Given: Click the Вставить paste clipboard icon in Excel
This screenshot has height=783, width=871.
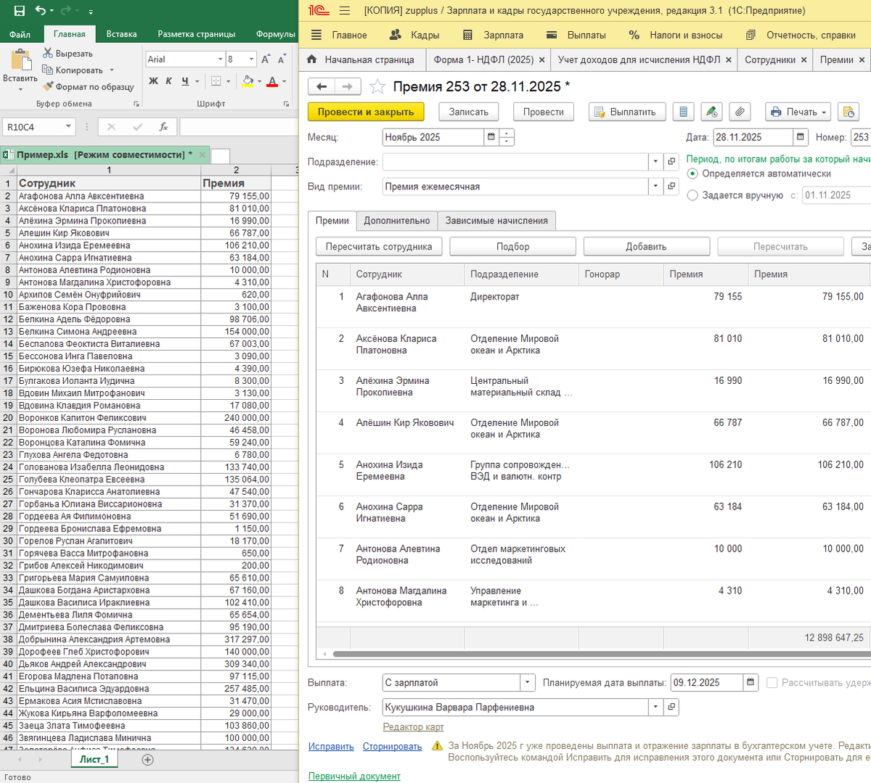Looking at the screenshot, I should pos(20,60).
